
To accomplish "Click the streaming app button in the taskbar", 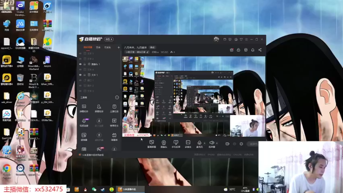I will pyautogui.click(x=130, y=189).
